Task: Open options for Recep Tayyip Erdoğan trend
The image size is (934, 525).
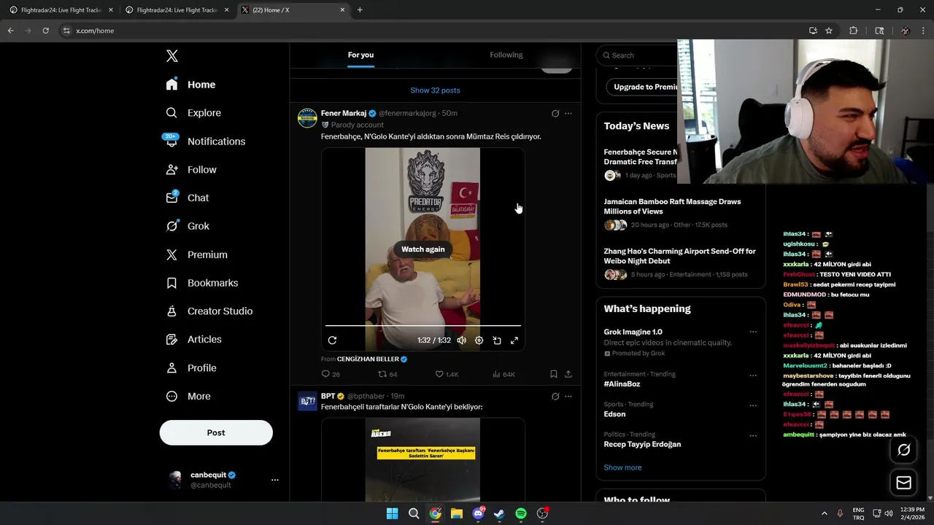Action: click(x=753, y=436)
